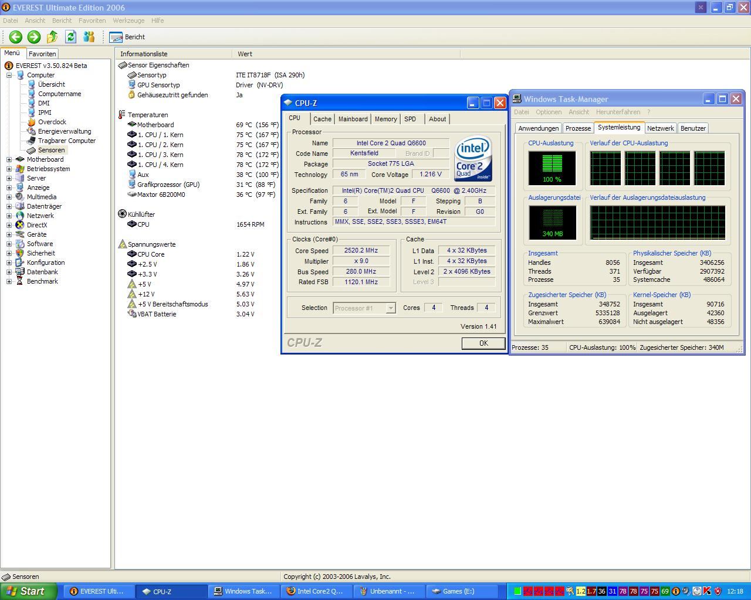This screenshot has height=600, width=751.
Task: Click the warning icon beside Spannungswerte
Action: (122, 244)
